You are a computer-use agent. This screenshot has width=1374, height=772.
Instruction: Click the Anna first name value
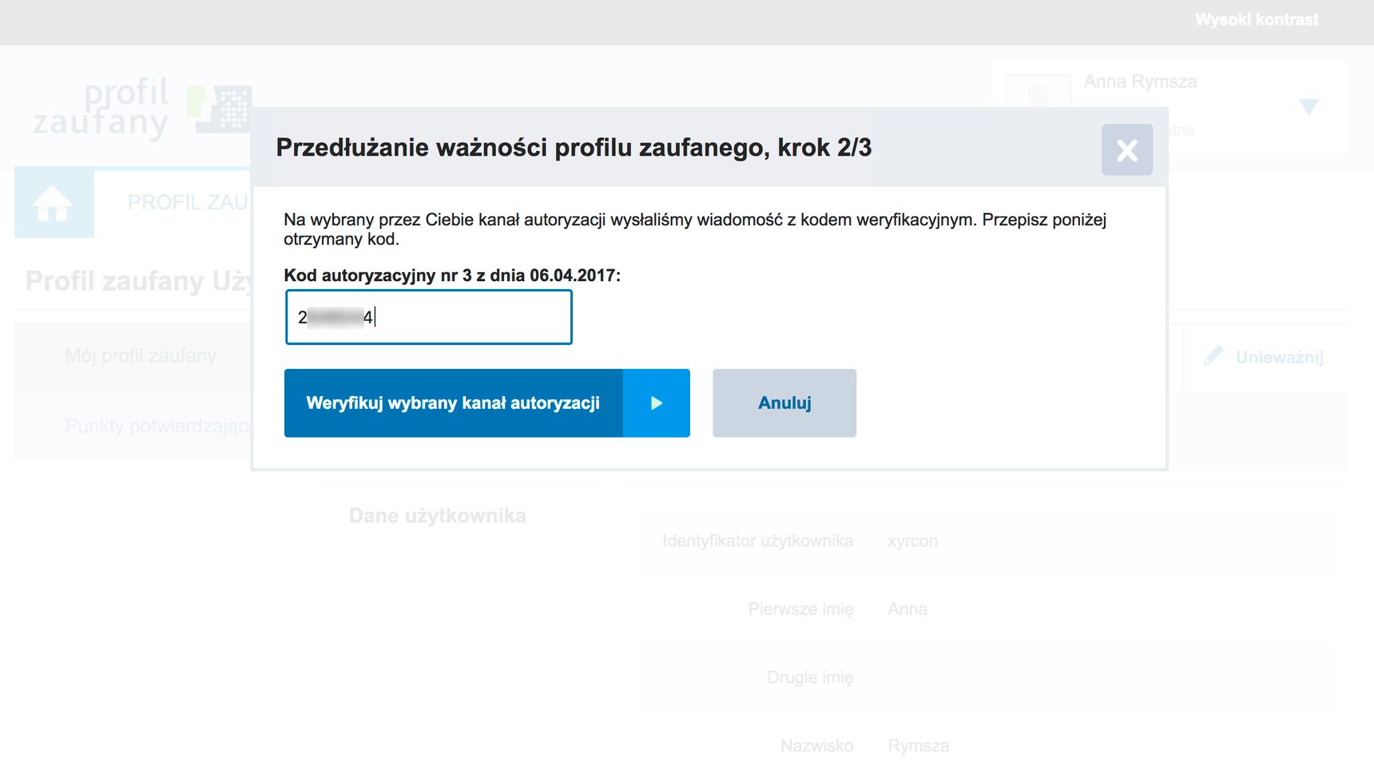(907, 609)
